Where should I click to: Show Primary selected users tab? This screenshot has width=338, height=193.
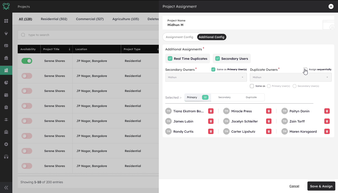(198, 97)
